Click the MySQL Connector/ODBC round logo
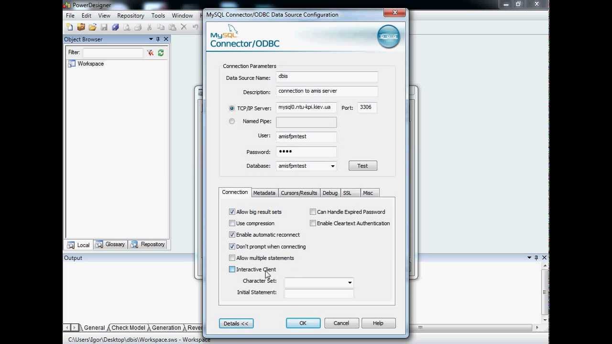 (x=388, y=37)
